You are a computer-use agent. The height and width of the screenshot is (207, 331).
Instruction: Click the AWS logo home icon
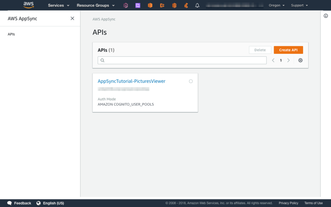click(x=29, y=5)
